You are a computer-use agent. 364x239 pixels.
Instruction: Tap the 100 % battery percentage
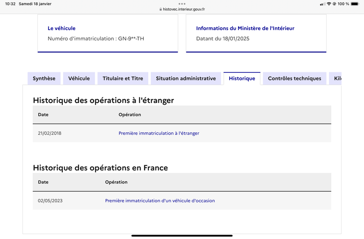pyautogui.click(x=344, y=4)
